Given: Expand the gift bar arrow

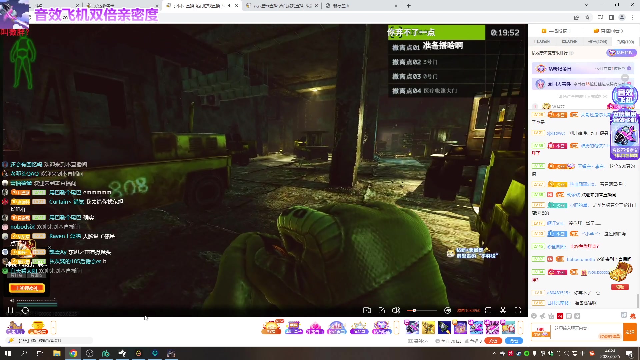Looking at the screenshot, I should click(x=520, y=327).
